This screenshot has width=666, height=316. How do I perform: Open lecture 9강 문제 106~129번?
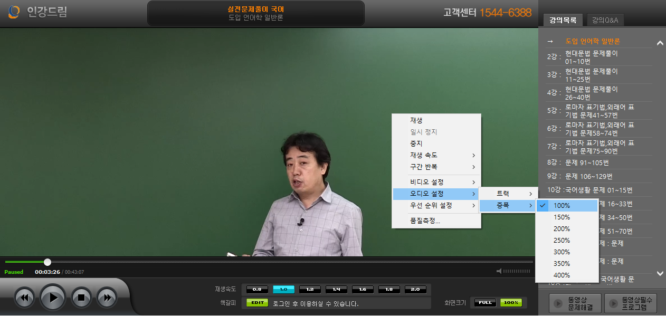point(599,176)
